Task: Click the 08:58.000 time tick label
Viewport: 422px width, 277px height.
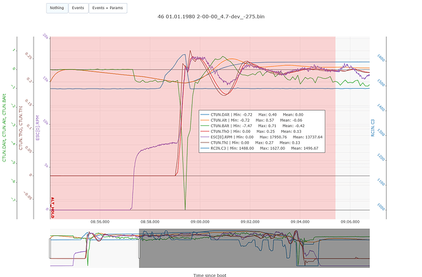Action: point(150,222)
